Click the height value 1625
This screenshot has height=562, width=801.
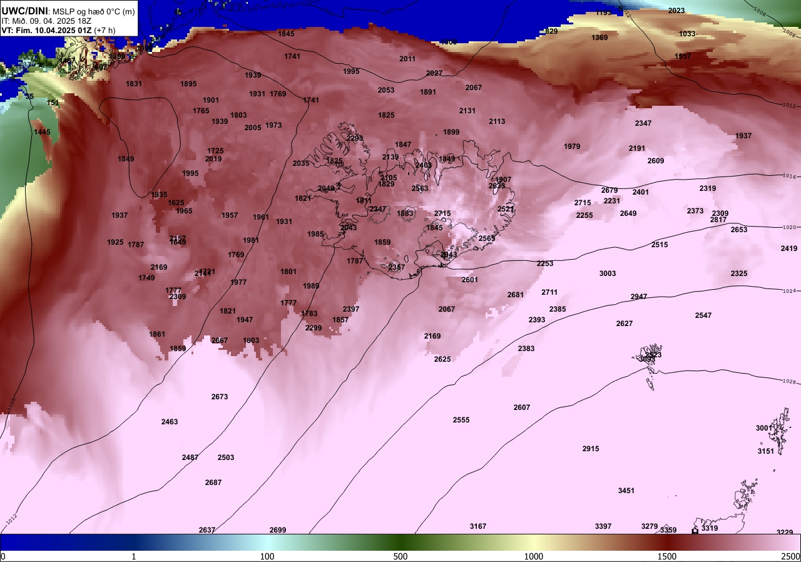coord(176,203)
